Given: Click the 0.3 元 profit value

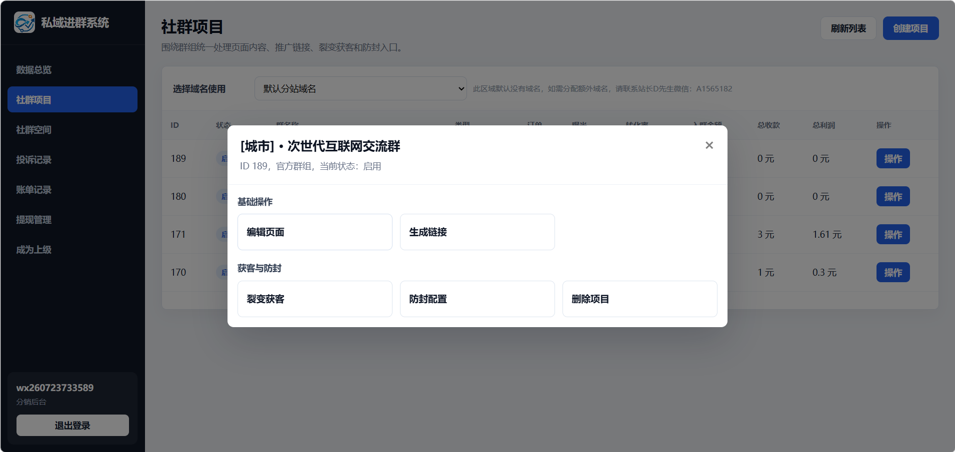Looking at the screenshot, I should point(824,272).
